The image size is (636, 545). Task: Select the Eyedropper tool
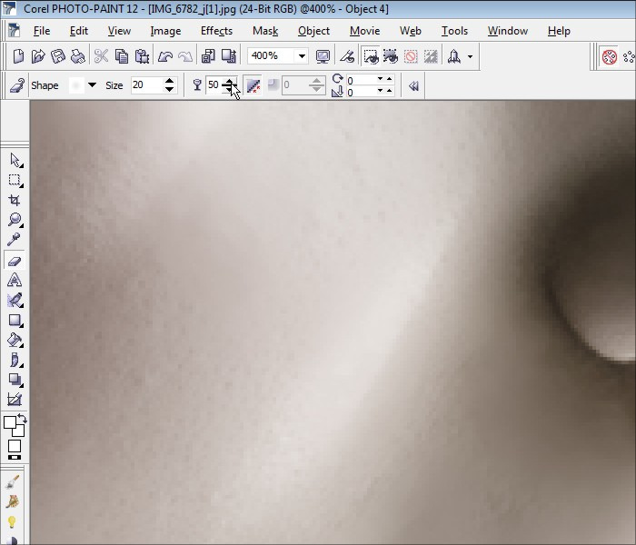click(x=15, y=240)
